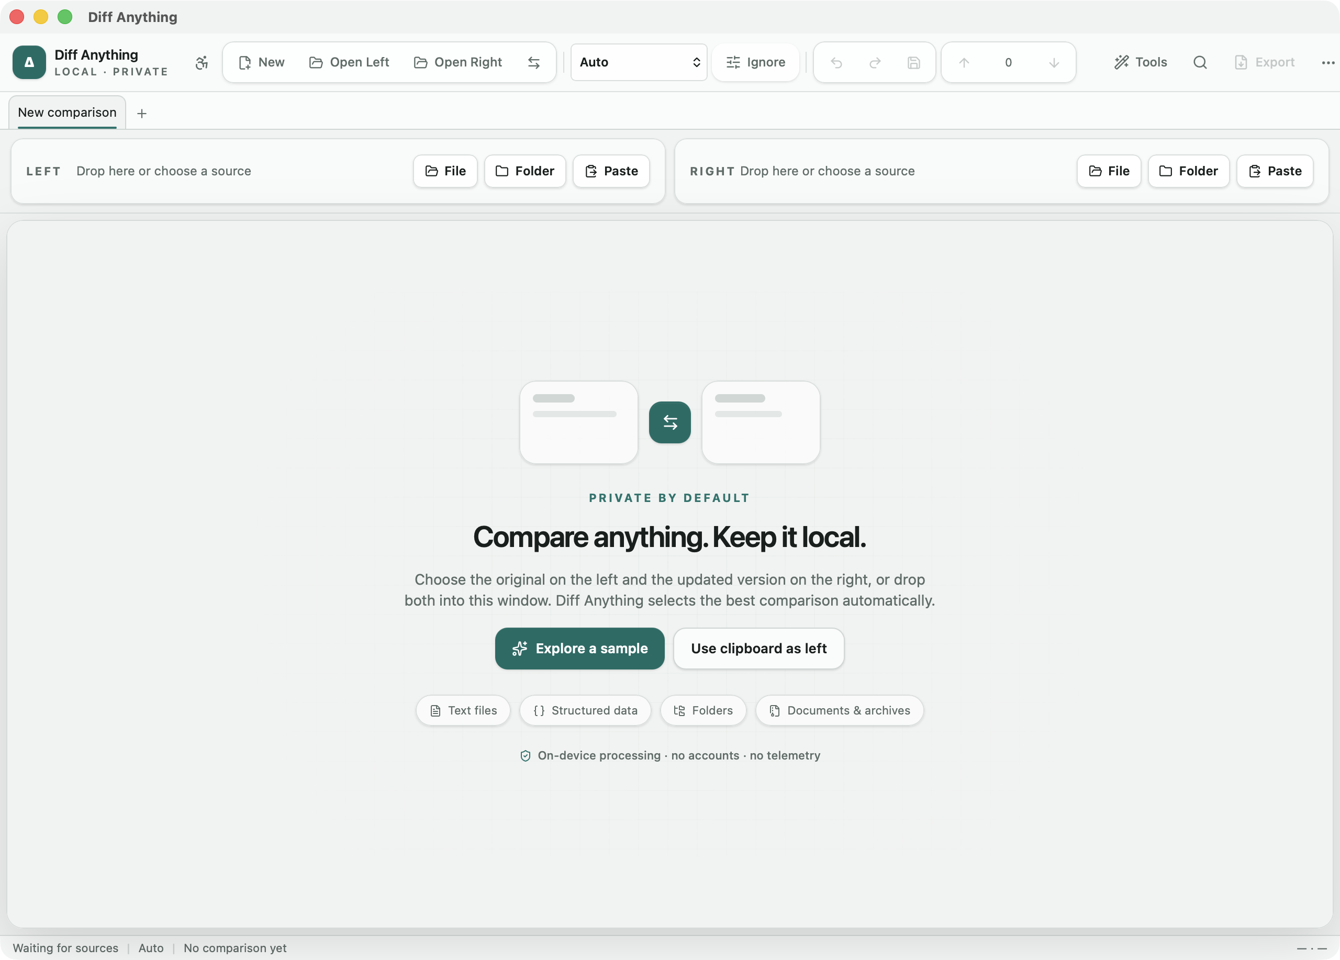Screen dimensions: 1340x960
Task: Paste into the LEFT source
Action: (x=611, y=171)
